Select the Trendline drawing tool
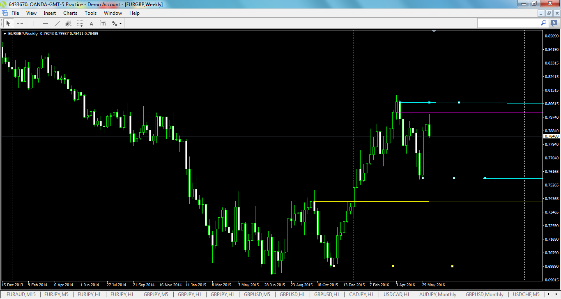This screenshot has width=561, height=299. (57, 23)
